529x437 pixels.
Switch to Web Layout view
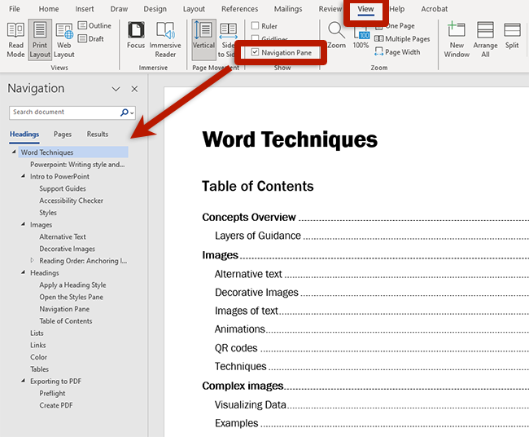pos(63,40)
